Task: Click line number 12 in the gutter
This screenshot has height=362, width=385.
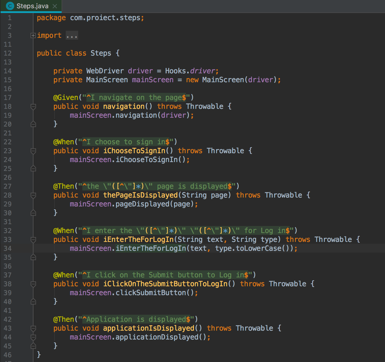Action: (x=8, y=53)
